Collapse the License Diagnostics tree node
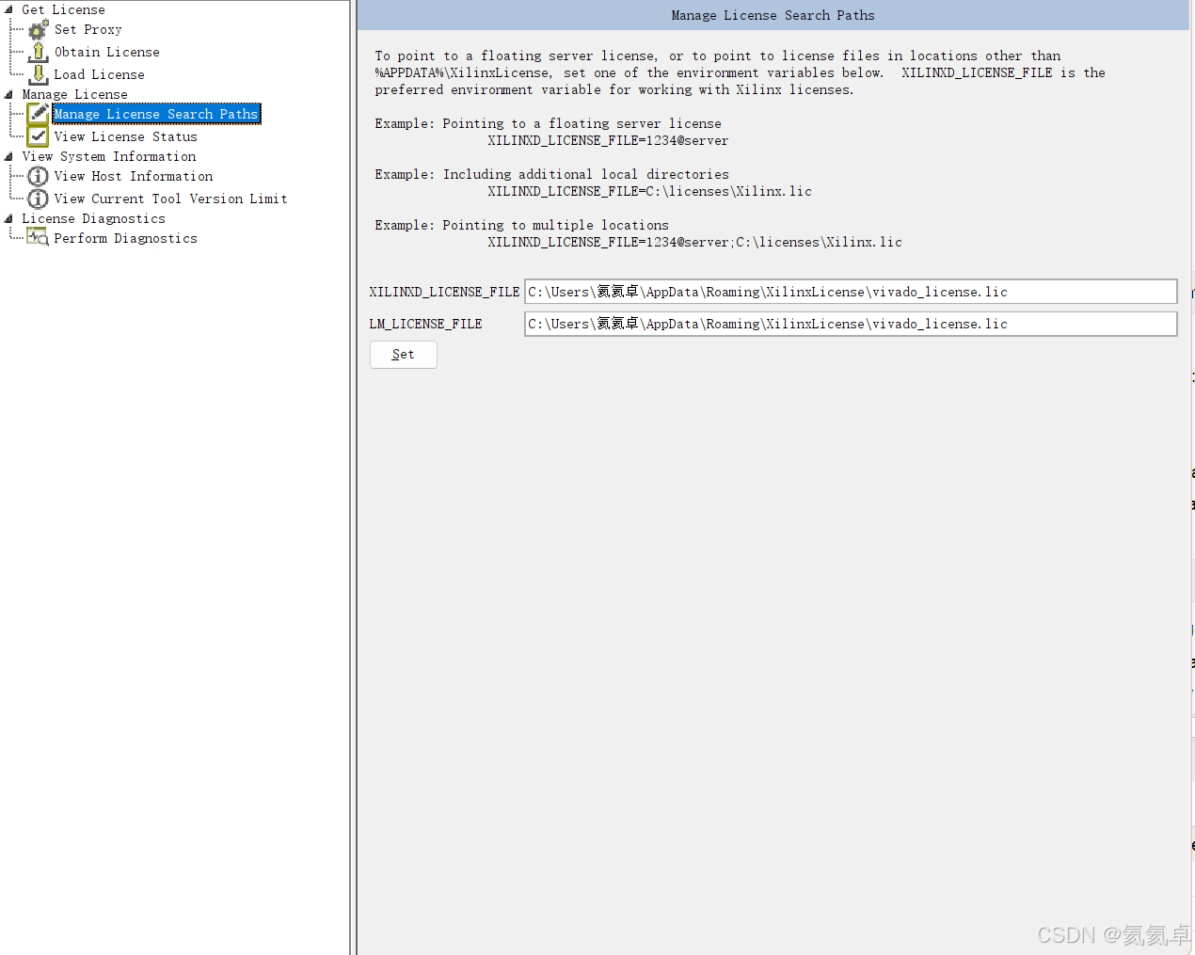 pos(8,218)
